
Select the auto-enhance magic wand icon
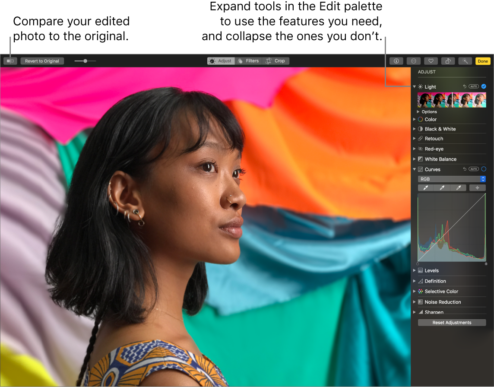tap(465, 61)
